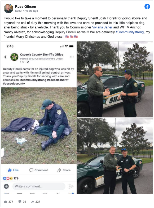Click the thumbs-up Like button
Viewport: 154px width, 208px height.
point(13,170)
